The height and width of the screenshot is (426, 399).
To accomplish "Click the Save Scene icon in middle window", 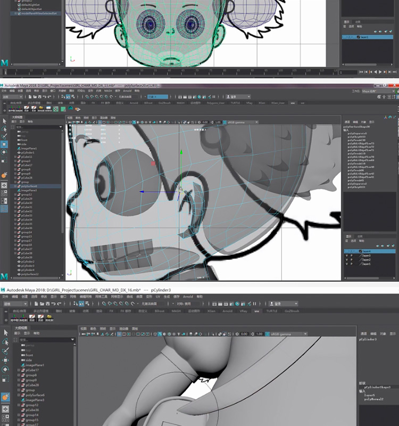I will pos(39,97).
